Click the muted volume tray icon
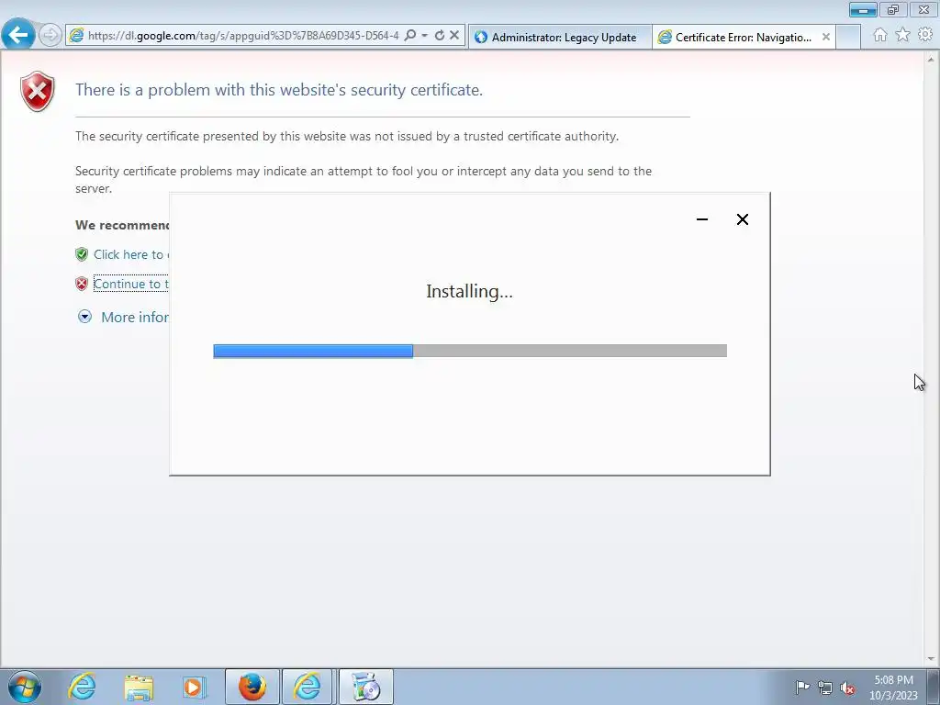Viewport: 940px width, 705px height. (x=847, y=688)
